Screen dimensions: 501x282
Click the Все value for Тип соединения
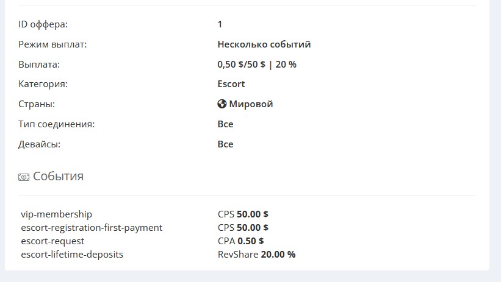[x=225, y=124]
